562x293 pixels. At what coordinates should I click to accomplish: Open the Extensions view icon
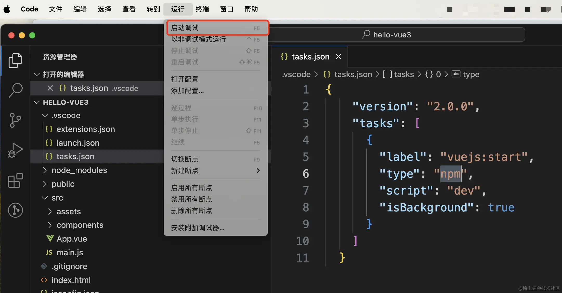(15, 180)
